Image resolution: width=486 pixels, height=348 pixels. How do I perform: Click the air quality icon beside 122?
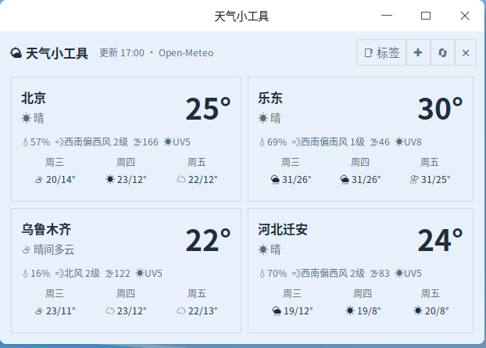(x=109, y=274)
